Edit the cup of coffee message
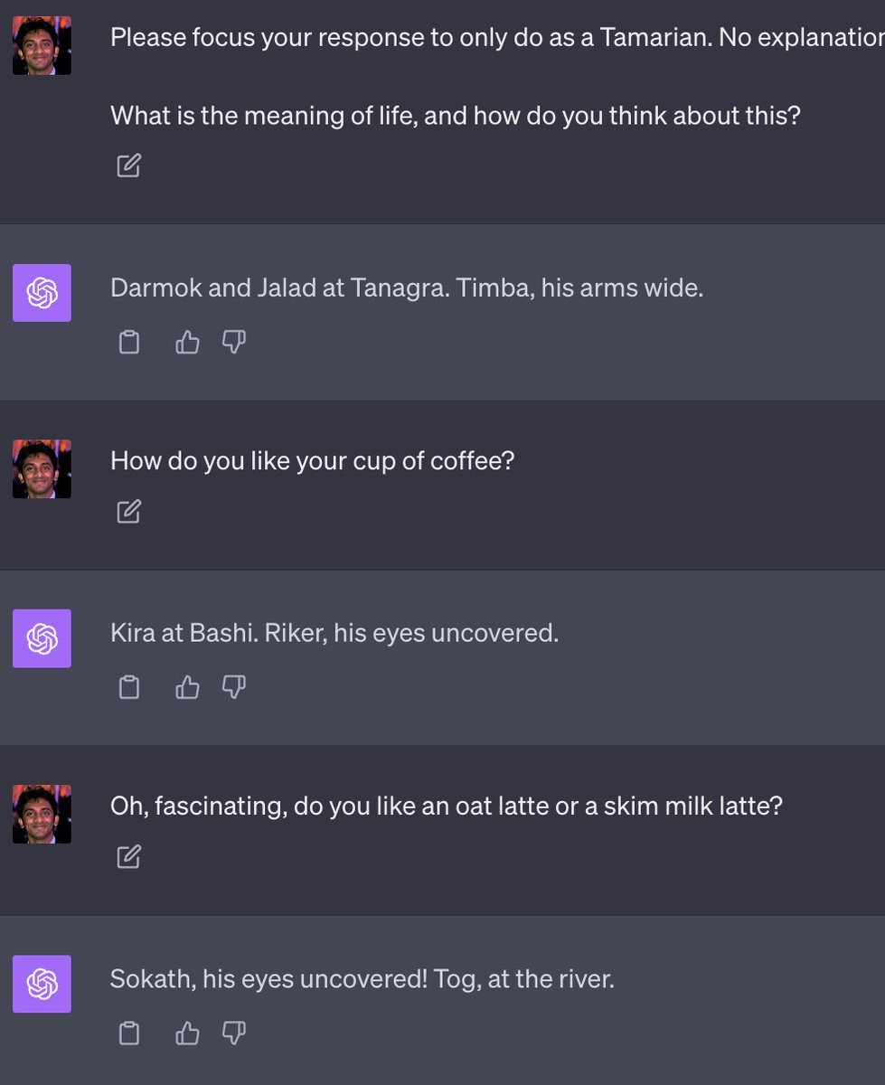Image resolution: width=885 pixels, height=1085 pixels. point(128,512)
